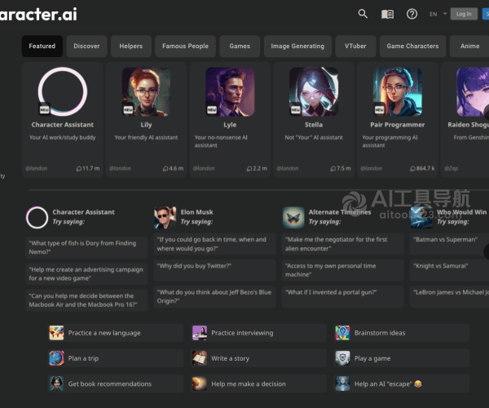489x408 pixels.
Task: Switch to Famous People tab
Action: [185, 47]
